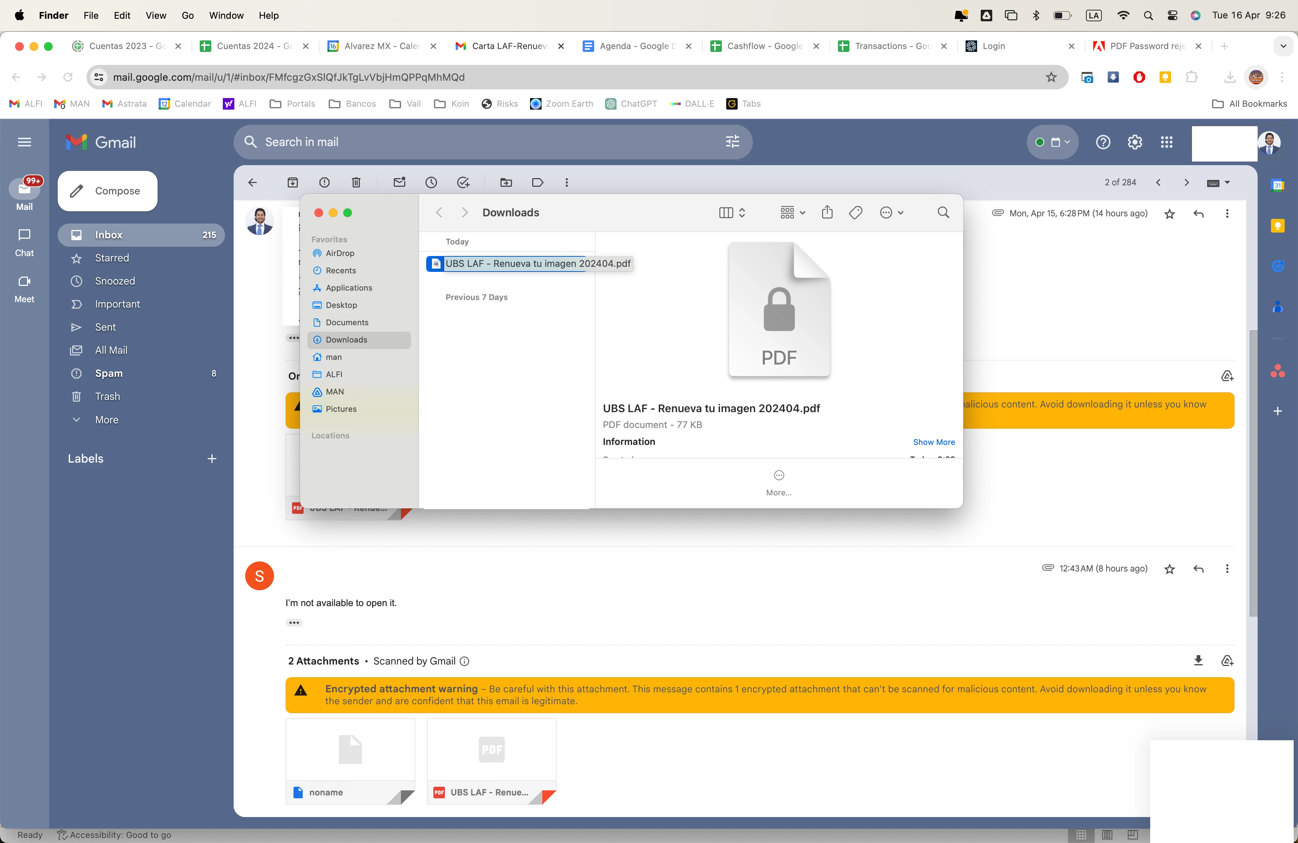Open the active status dropdown
This screenshot has height=843, width=1298.
tap(1052, 142)
